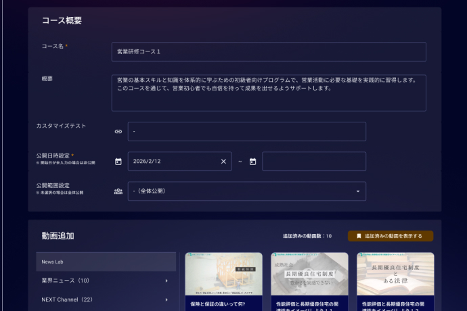
Task: Click the empty end date field
Action: coord(313,162)
